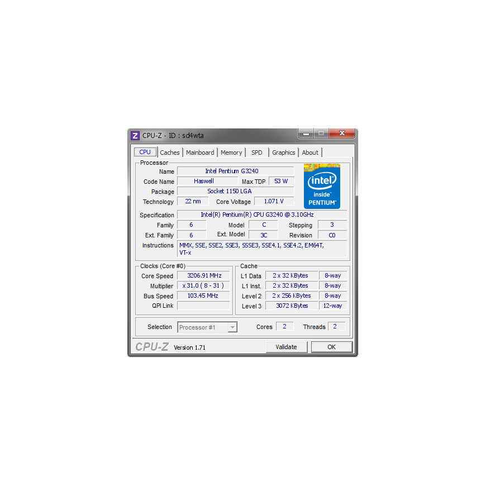Image resolution: width=486 pixels, height=486 pixels.
Task: Click the L1 Data size 2 x 32 KBytes
Action: tap(292, 275)
